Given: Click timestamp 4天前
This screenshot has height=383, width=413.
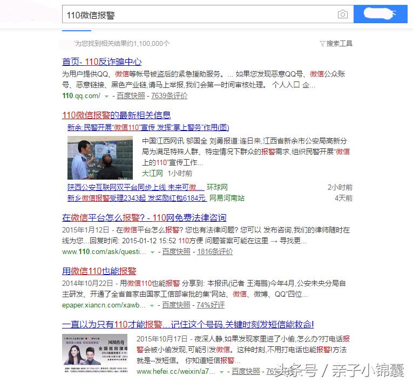Looking at the screenshot, I should click(343, 198).
